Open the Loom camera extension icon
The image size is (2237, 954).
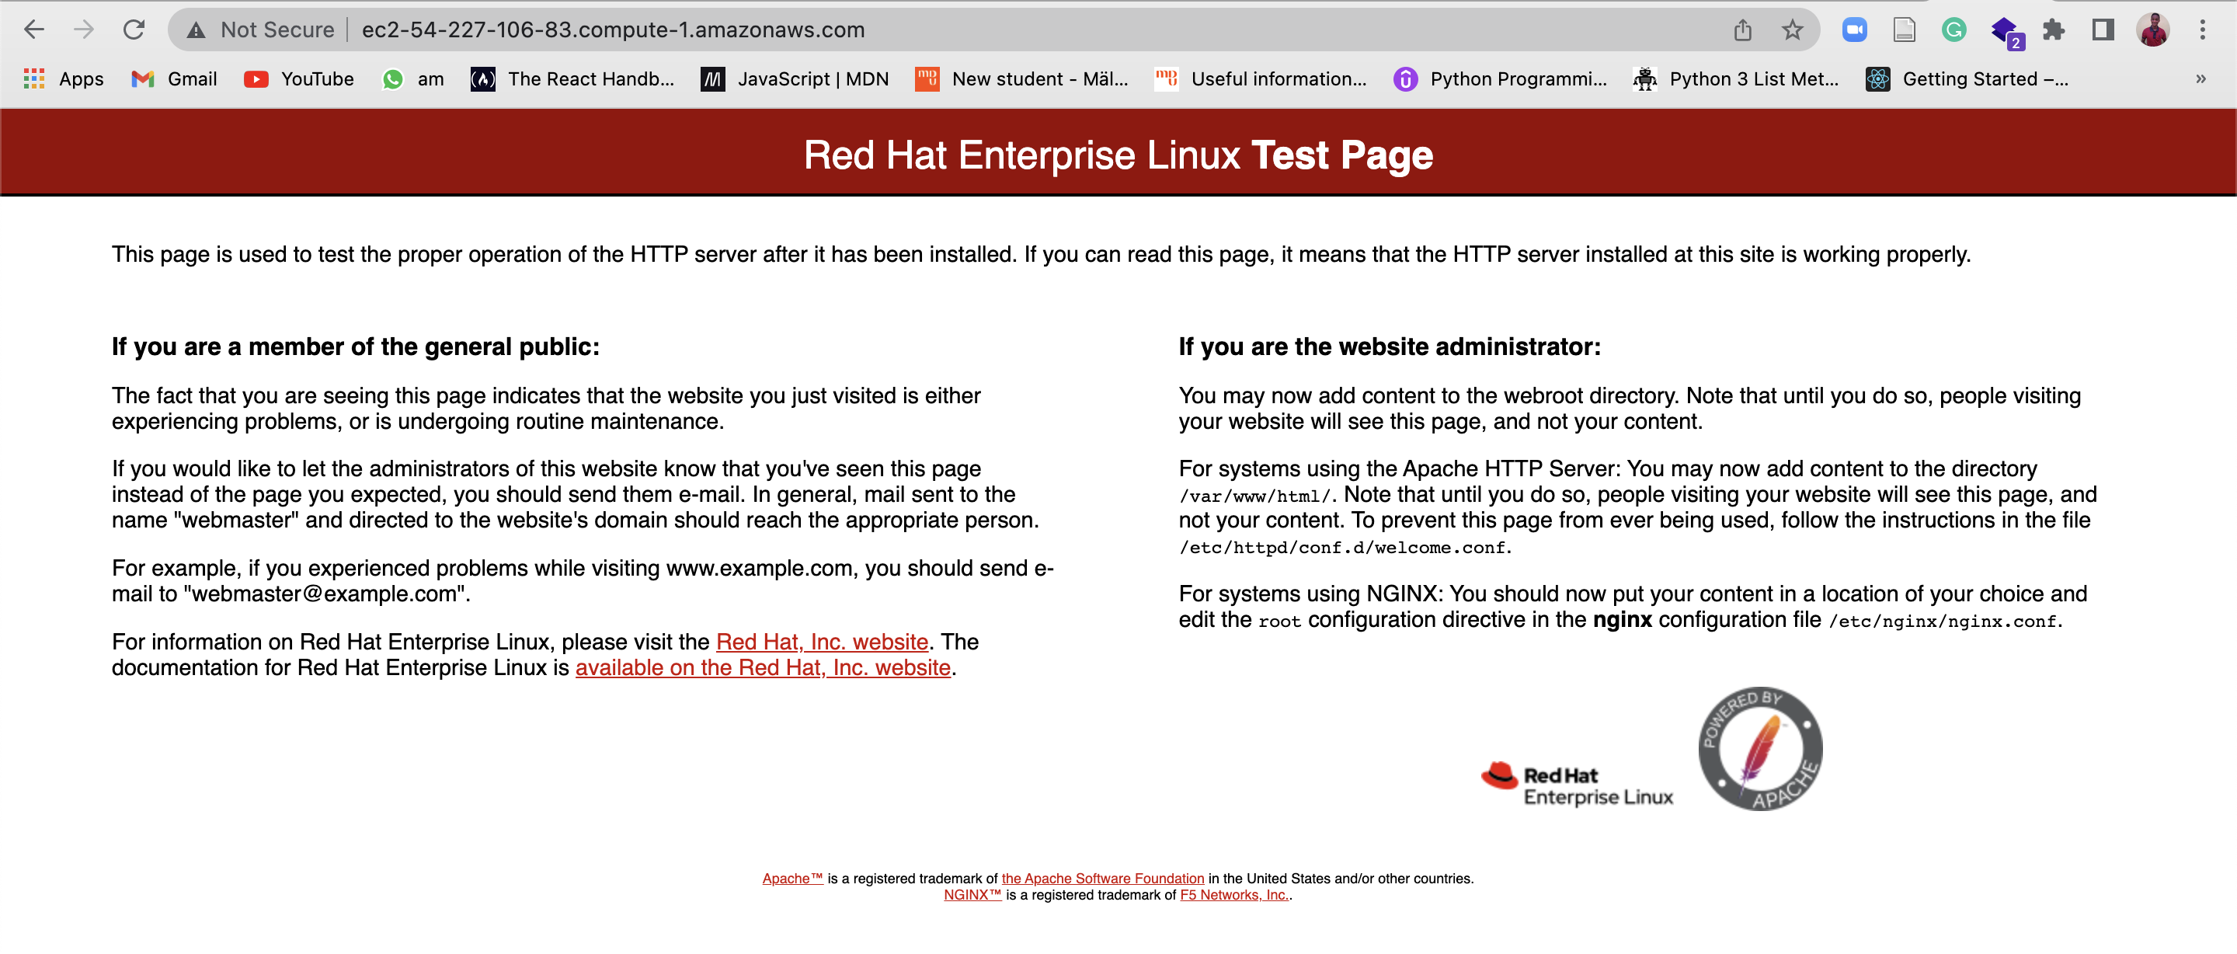pos(1855,29)
